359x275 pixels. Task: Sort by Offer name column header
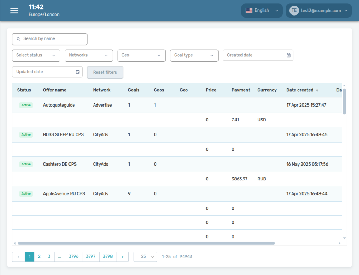point(55,90)
